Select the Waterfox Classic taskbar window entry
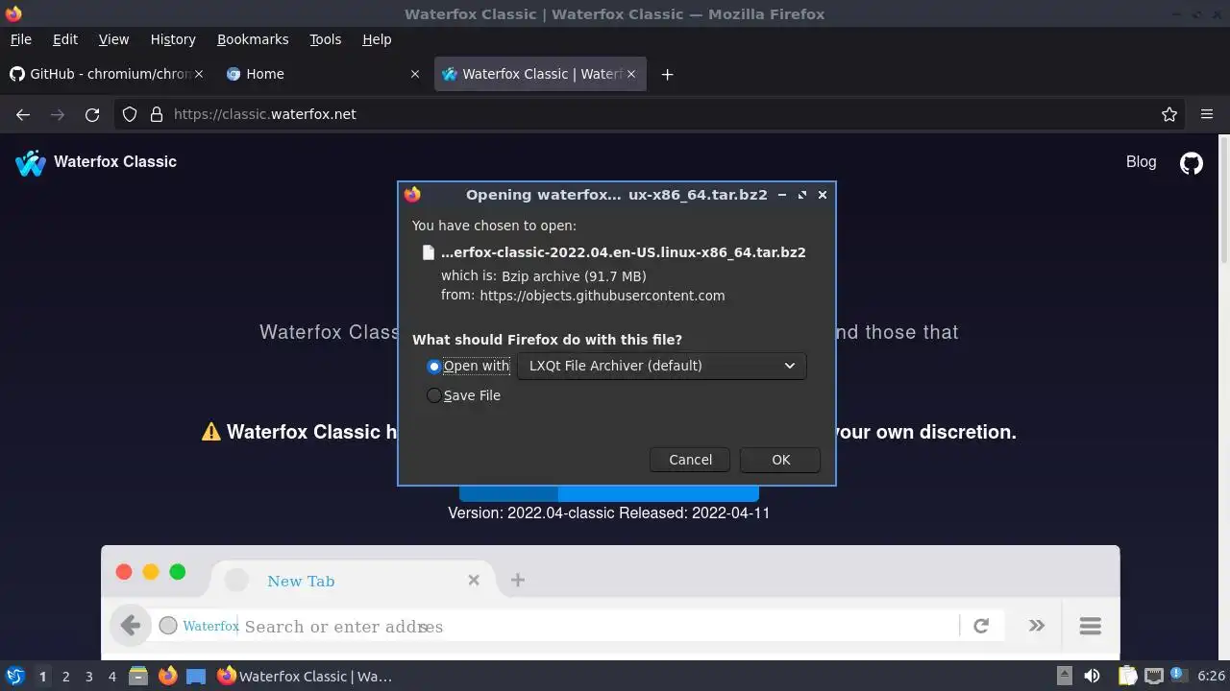Image resolution: width=1230 pixels, height=691 pixels. [306, 677]
